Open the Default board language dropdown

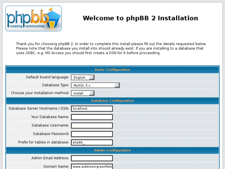[83, 78]
